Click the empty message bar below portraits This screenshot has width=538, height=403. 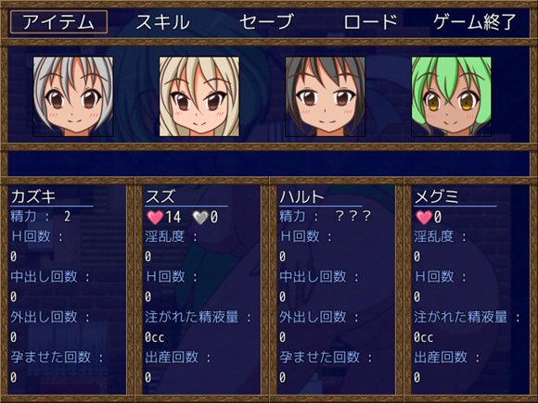pyautogui.click(x=269, y=163)
